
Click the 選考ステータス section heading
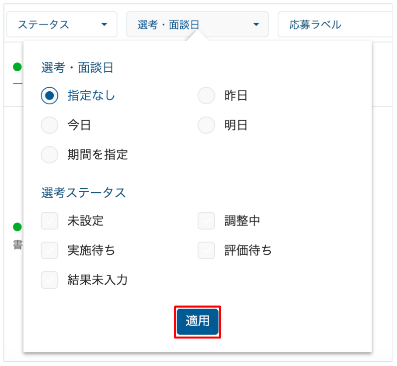coord(84,193)
